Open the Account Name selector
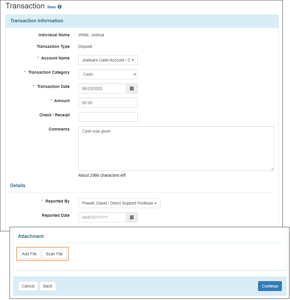The height and width of the screenshot is (300, 290). 108,60
